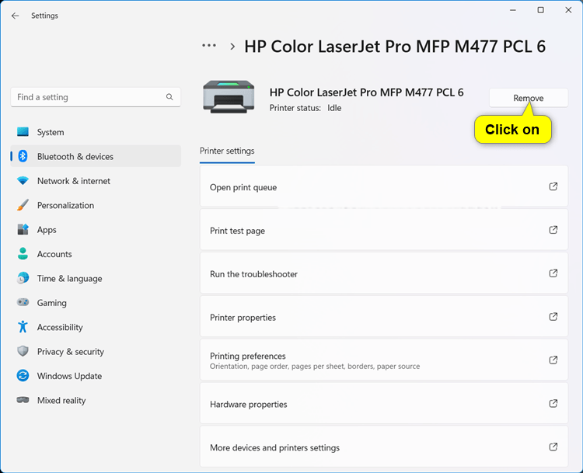The width and height of the screenshot is (583, 473).
Task: Click the HP printer image
Action: coord(229,96)
